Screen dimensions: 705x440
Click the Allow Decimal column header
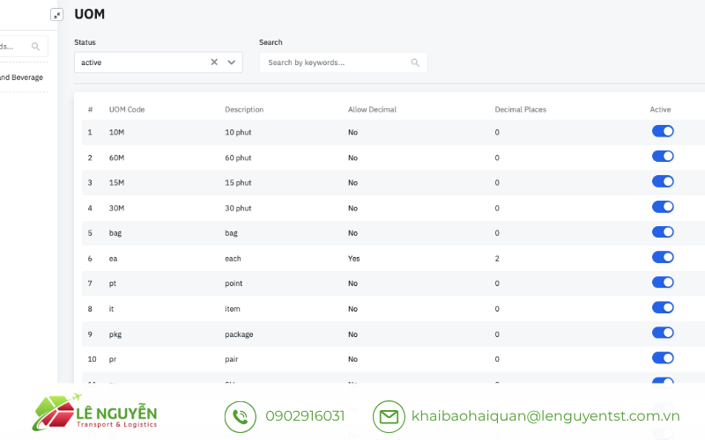click(372, 109)
